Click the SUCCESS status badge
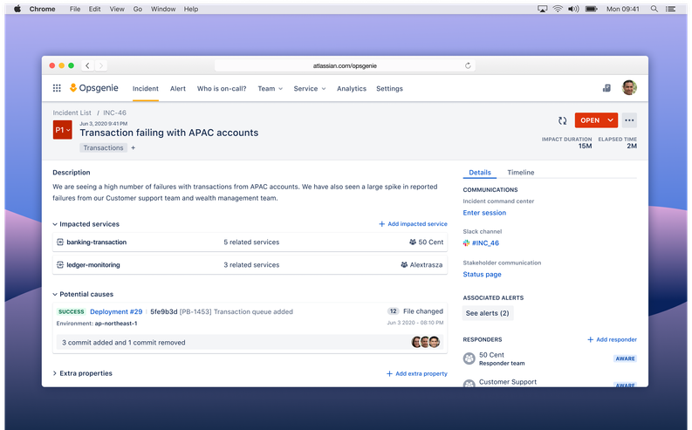Viewport: 692px width, 430px height. click(71, 311)
